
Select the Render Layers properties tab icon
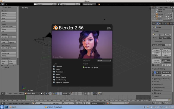(x=160, y=23)
